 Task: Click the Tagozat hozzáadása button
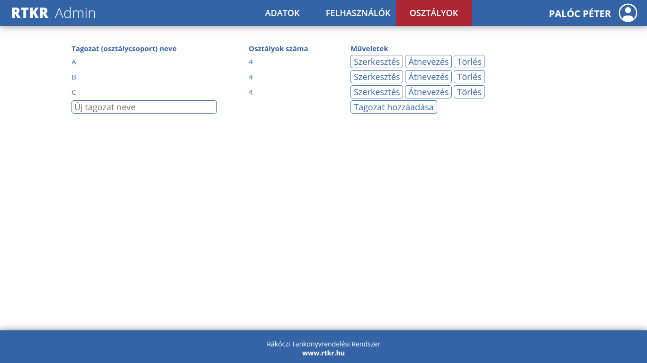pyautogui.click(x=394, y=107)
